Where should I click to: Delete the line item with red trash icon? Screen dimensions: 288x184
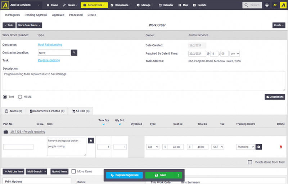281,147
